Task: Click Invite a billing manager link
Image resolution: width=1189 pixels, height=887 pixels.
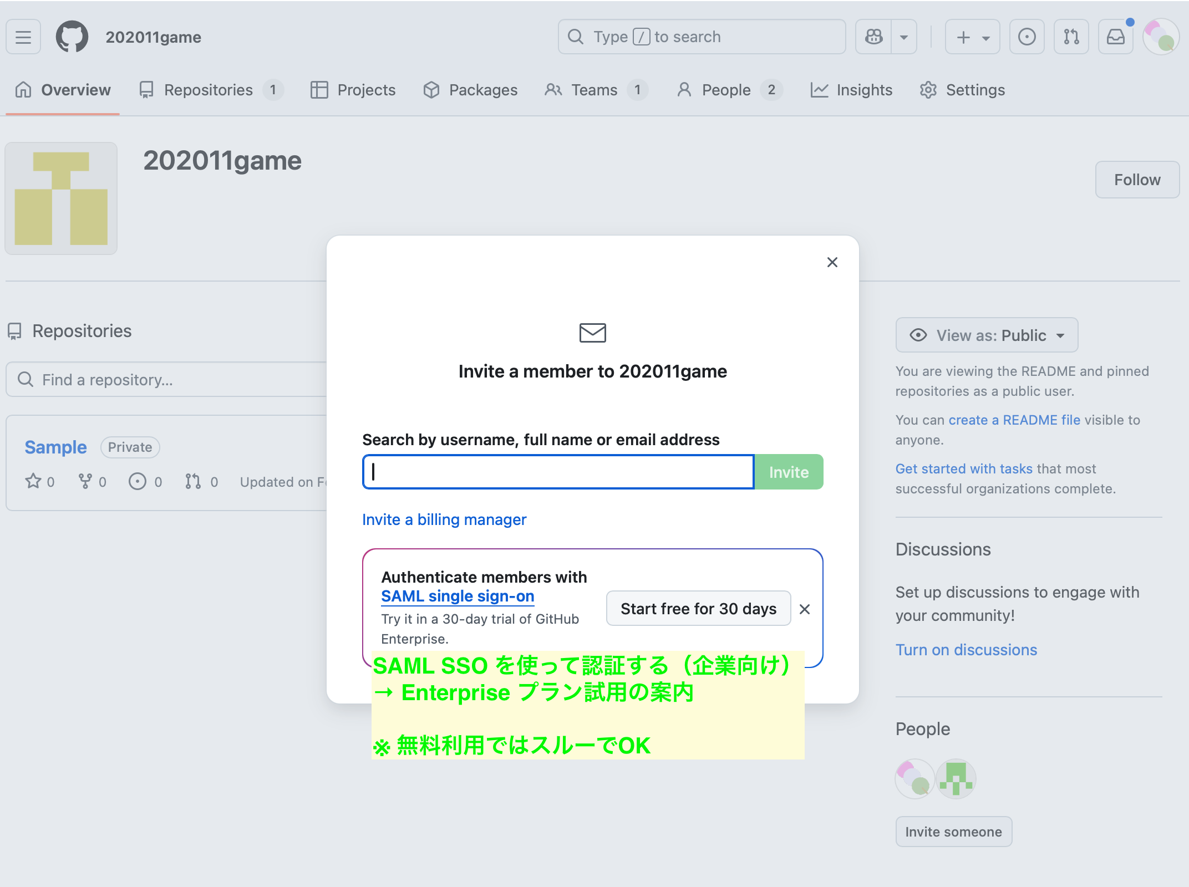Action: (x=444, y=520)
